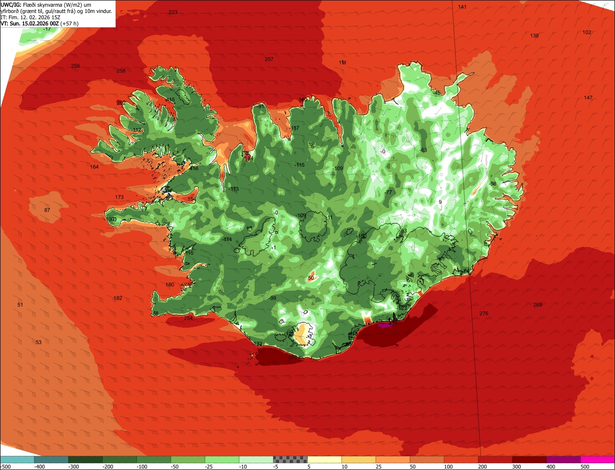
Task: Click the checkered legend swatch between -5 and 5
Action: pyautogui.click(x=290, y=459)
